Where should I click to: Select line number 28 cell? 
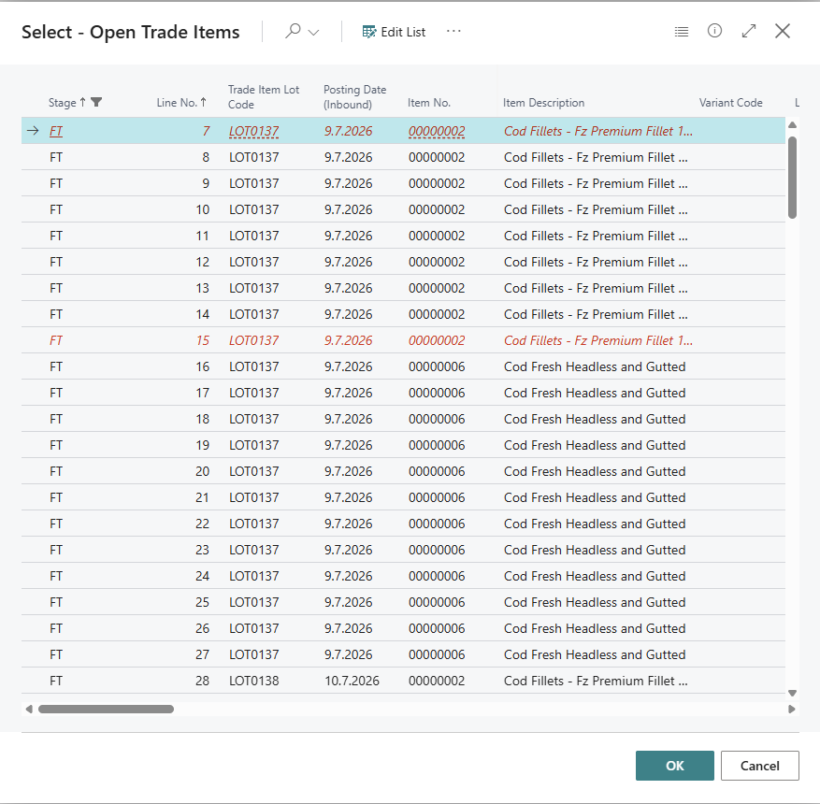pos(202,681)
